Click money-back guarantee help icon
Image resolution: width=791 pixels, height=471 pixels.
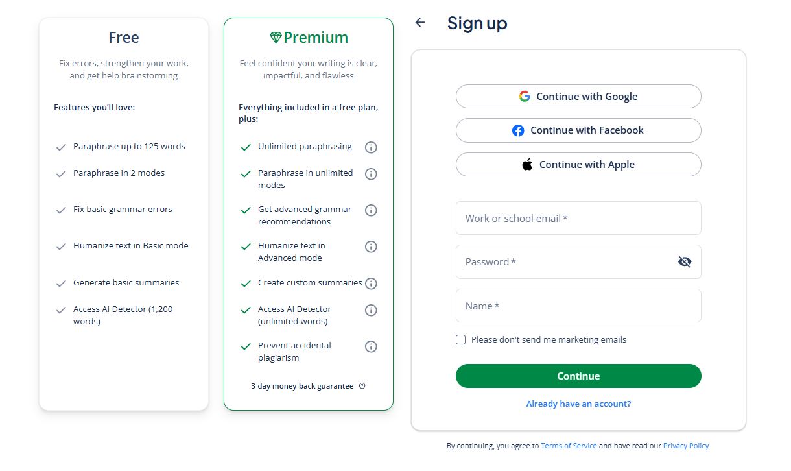(362, 386)
